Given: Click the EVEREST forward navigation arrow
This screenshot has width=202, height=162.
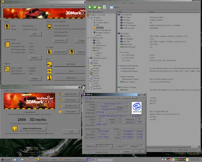Looking at the screenshot, I should click(95, 7).
